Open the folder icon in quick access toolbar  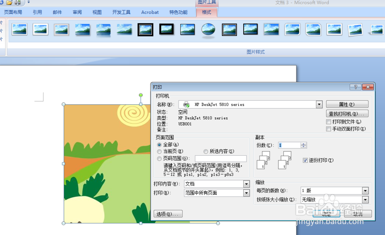[x=9, y=2]
